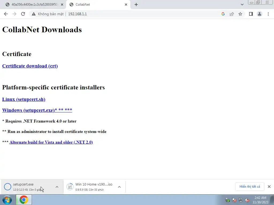Close the CollabNet tab
This screenshot has width=274, height=205.
click(126, 5)
